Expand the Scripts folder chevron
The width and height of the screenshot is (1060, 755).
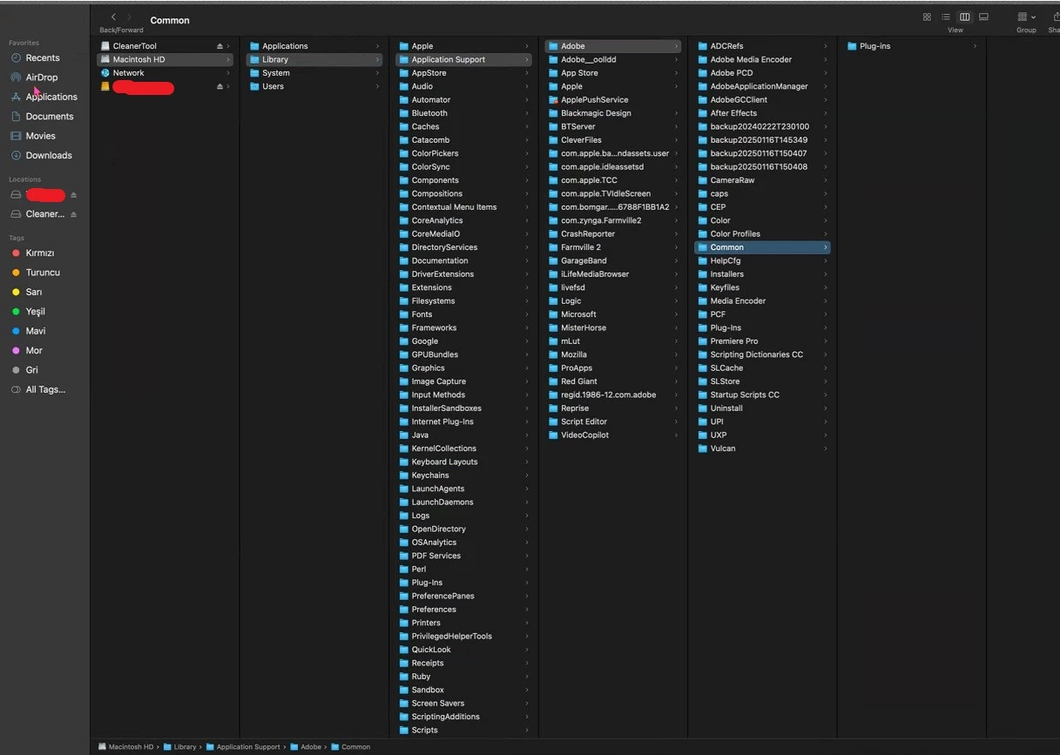(526, 730)
